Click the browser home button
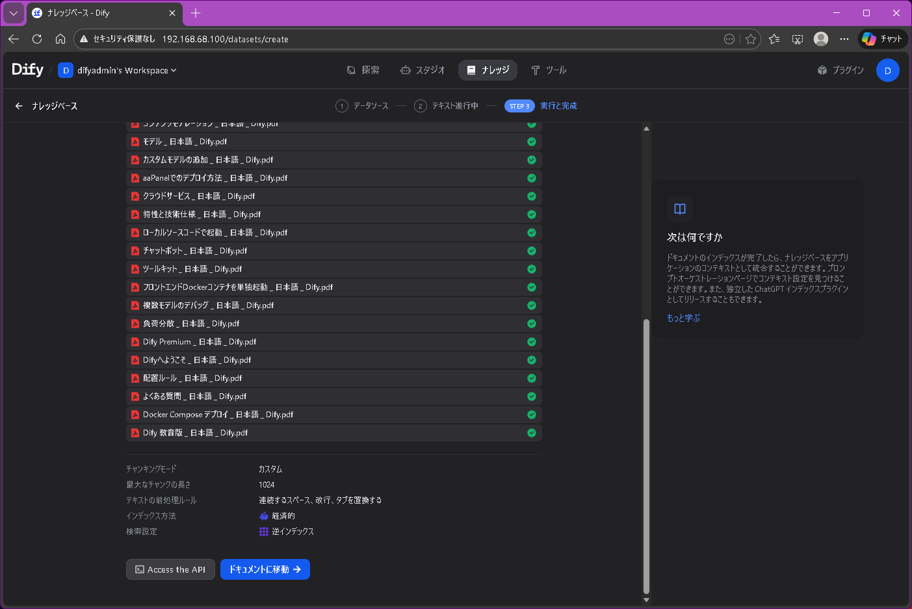Image resolution: width=912 pixels, height=609 pixels. [x=60, y=39]
